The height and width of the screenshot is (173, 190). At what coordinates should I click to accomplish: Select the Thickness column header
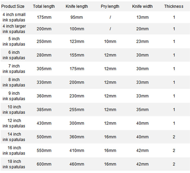tap(174, 6)
